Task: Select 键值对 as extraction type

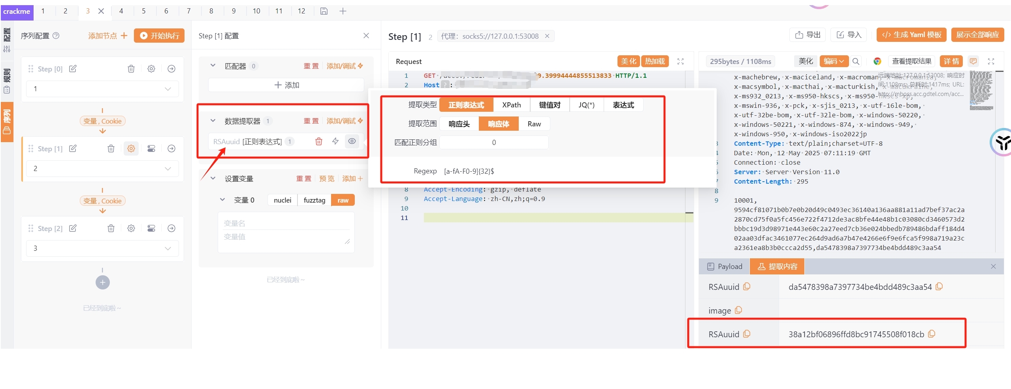Action: click(550, 105)
